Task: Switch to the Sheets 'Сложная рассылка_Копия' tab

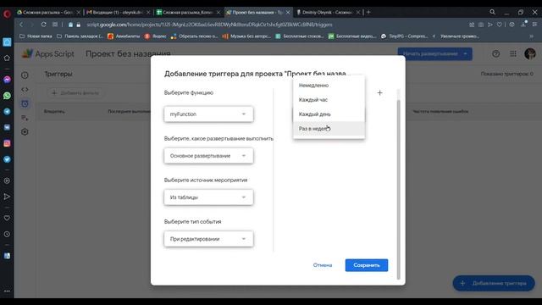Action: point(188,12)
